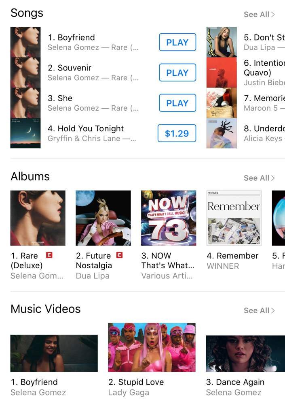
Task: Open Rare (Deluxe) album cover
Action: point(38,218)
